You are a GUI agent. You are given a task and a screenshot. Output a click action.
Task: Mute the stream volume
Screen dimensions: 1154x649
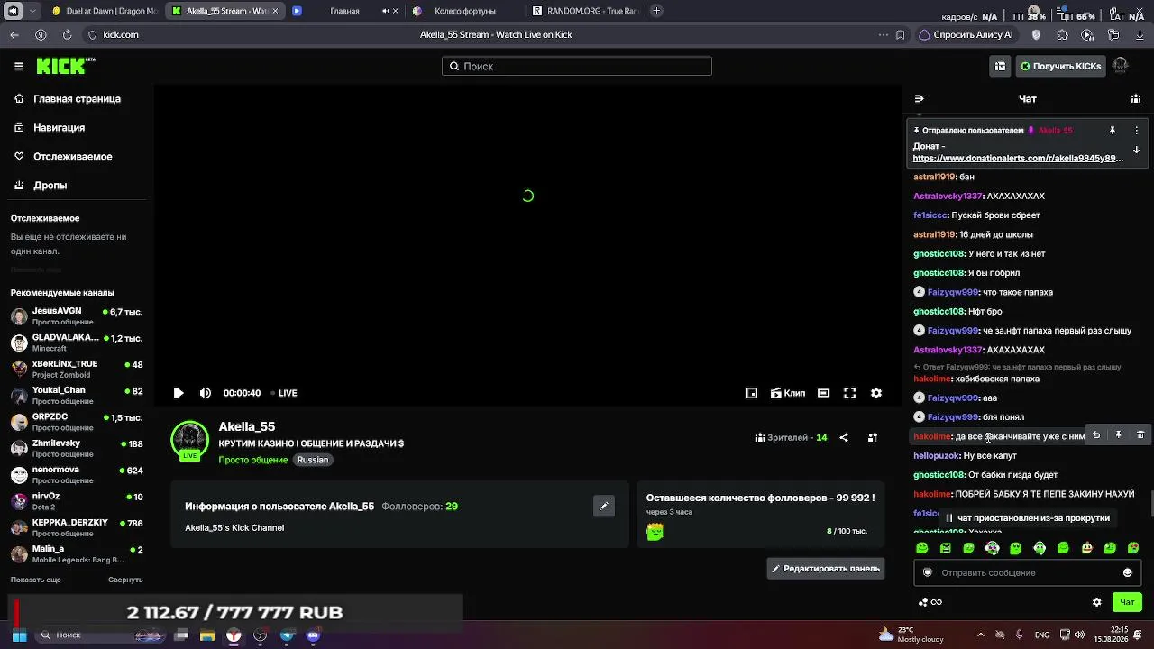[206, 393]
